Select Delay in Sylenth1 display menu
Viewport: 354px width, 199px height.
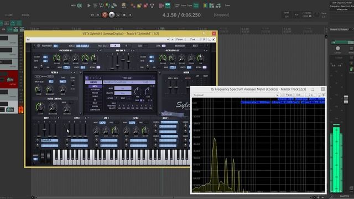point(95,103)
